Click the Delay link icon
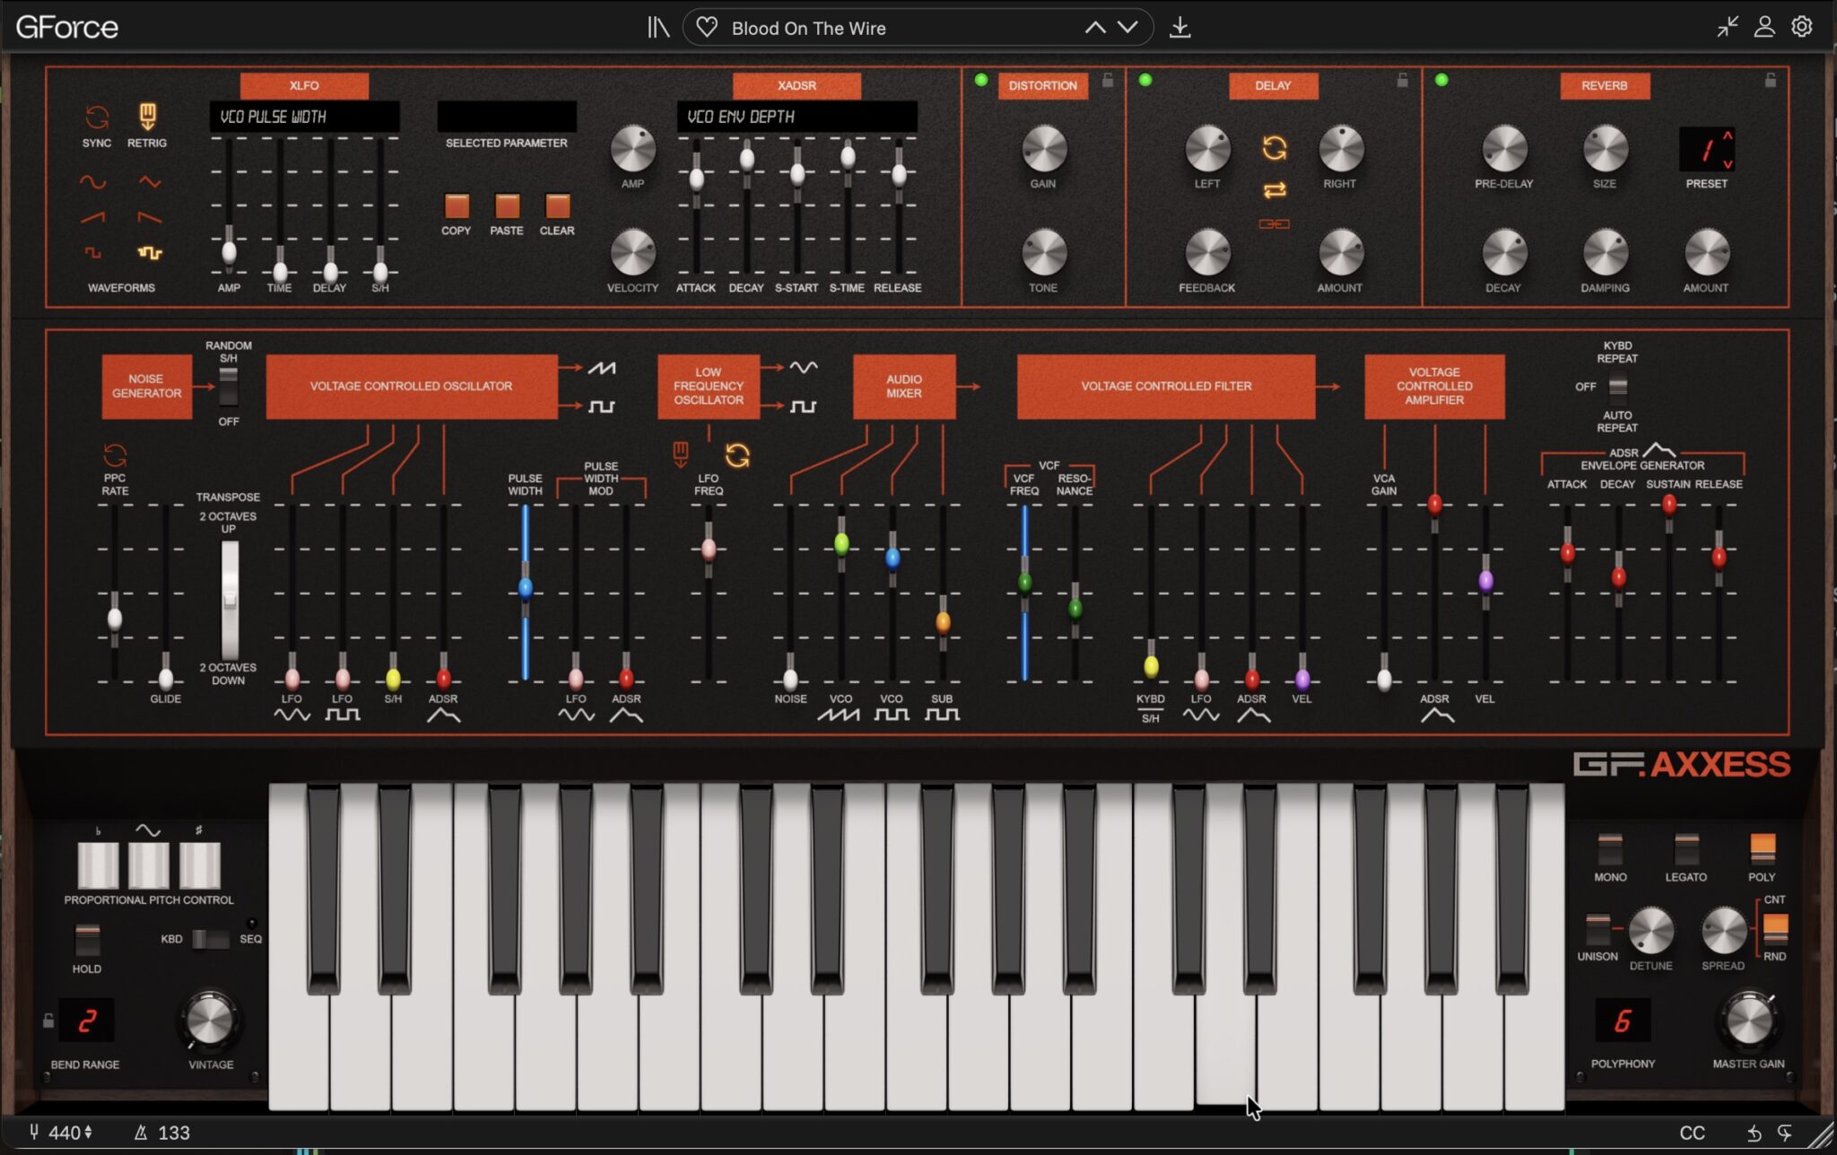The height and width of the screenshot is (1155, 1837). (1275, 223)
